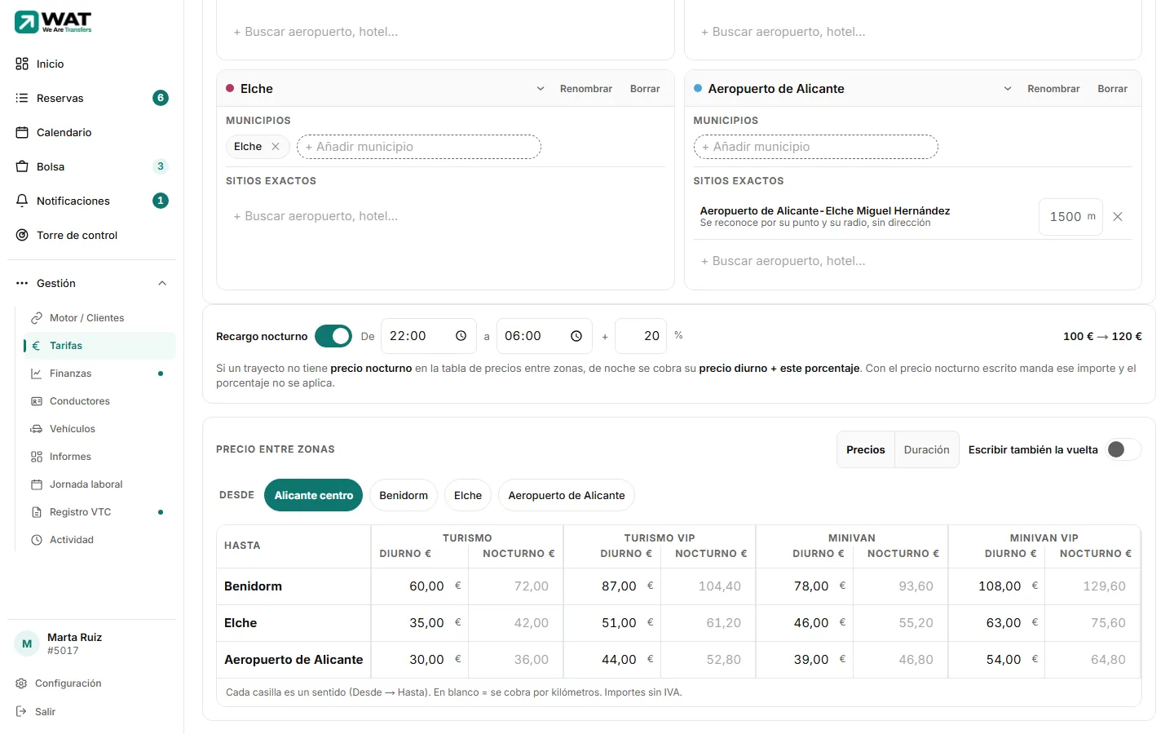Click Añadir municipio field in Aeropuerto zone
Viewport: 1174px width, 734px height.
point(816,147)
